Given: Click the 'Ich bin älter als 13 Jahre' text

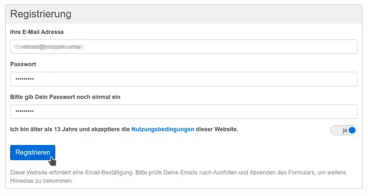Looking at the screenshot, I should (48, 129).
